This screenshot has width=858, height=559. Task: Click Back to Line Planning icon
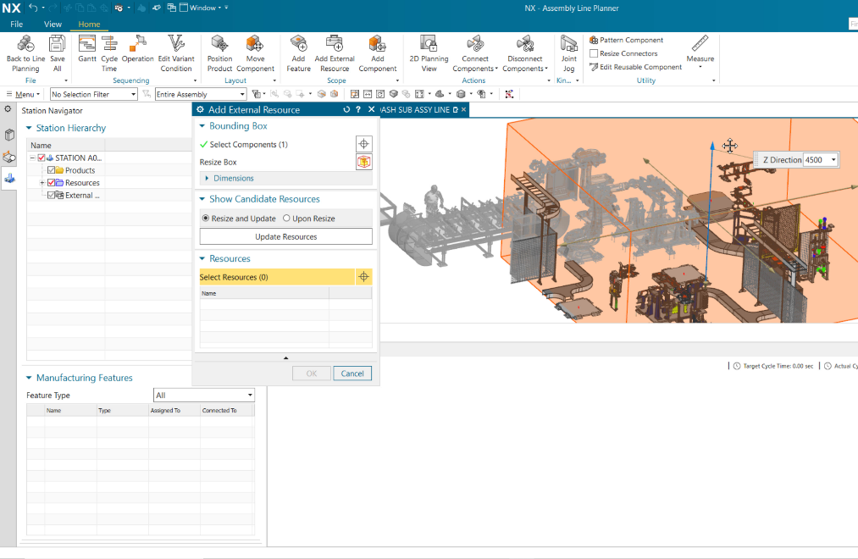[x=25, y=53]
